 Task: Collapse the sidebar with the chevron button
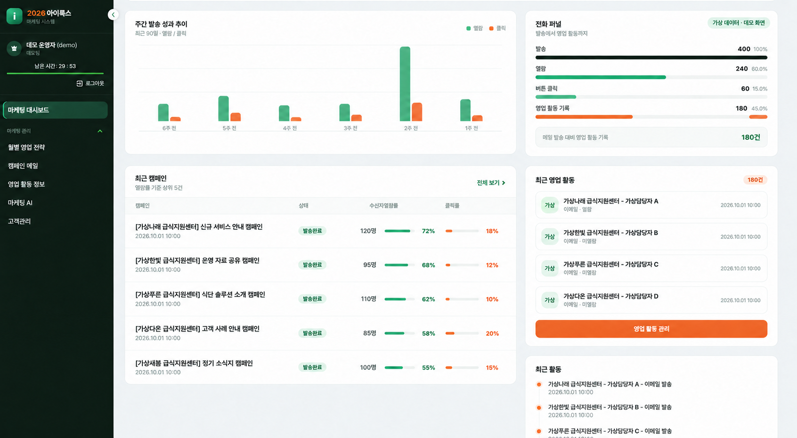coord(113,15)
